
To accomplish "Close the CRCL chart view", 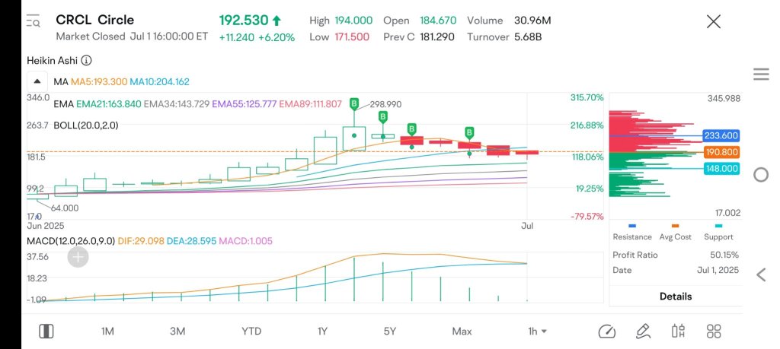I will tap(714, 21).
